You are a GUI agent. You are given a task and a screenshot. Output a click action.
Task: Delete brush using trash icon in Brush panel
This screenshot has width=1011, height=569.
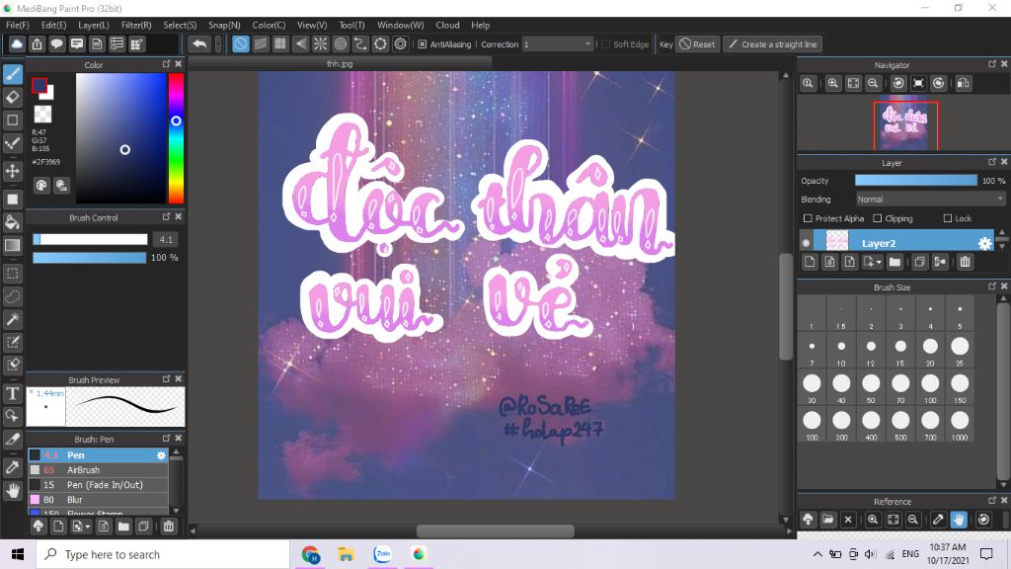[x=169, y=527]
